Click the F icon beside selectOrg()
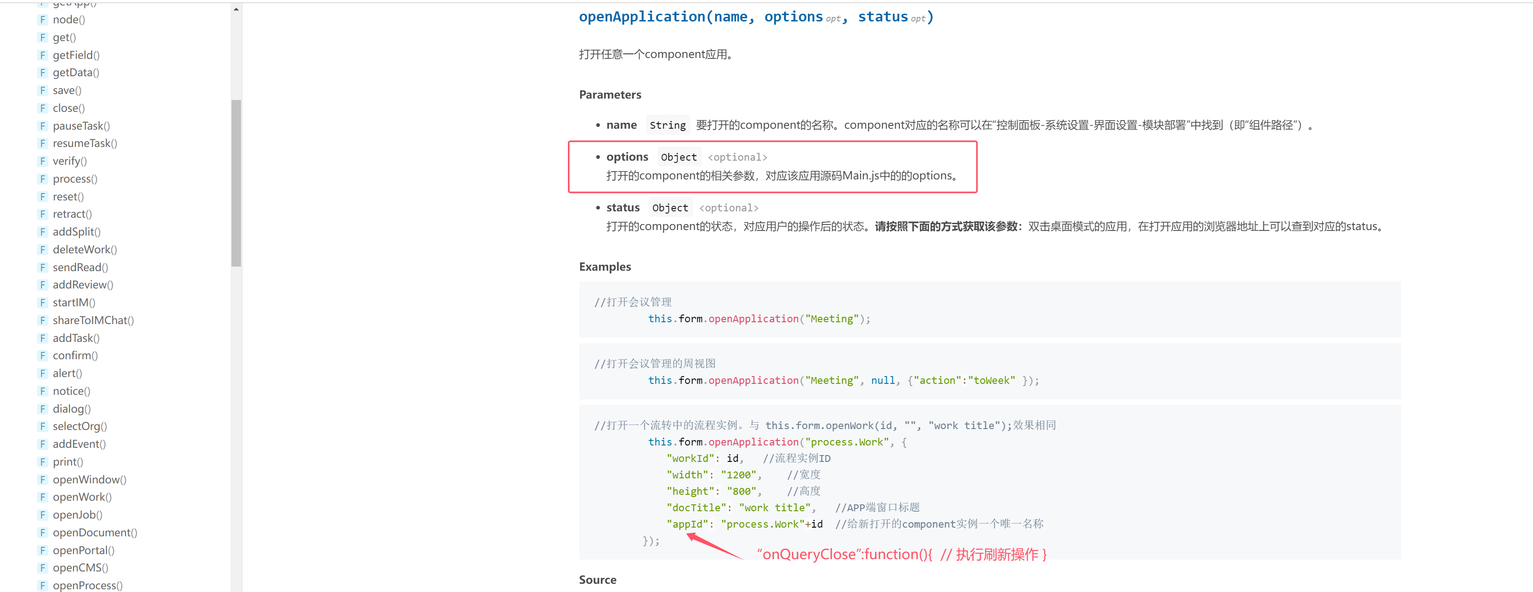This screenshot has width=1533, height=592. [x=42, y=426]
